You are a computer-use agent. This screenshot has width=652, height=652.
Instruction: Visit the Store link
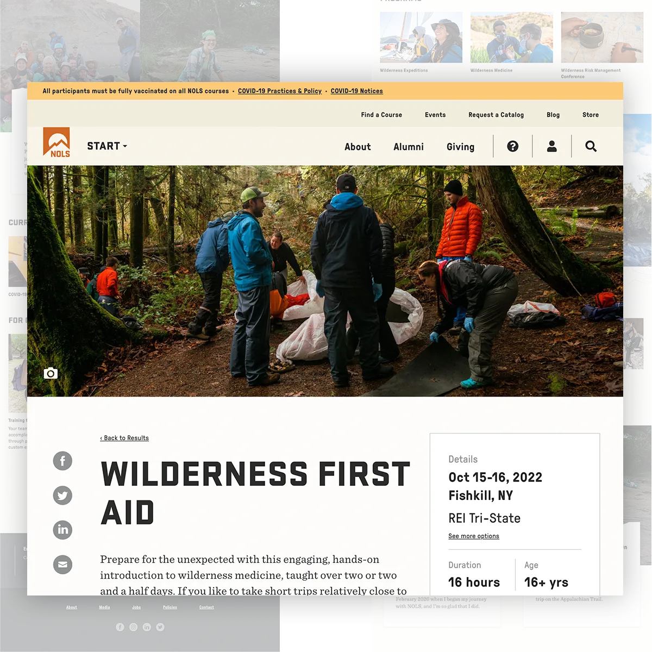591,115
